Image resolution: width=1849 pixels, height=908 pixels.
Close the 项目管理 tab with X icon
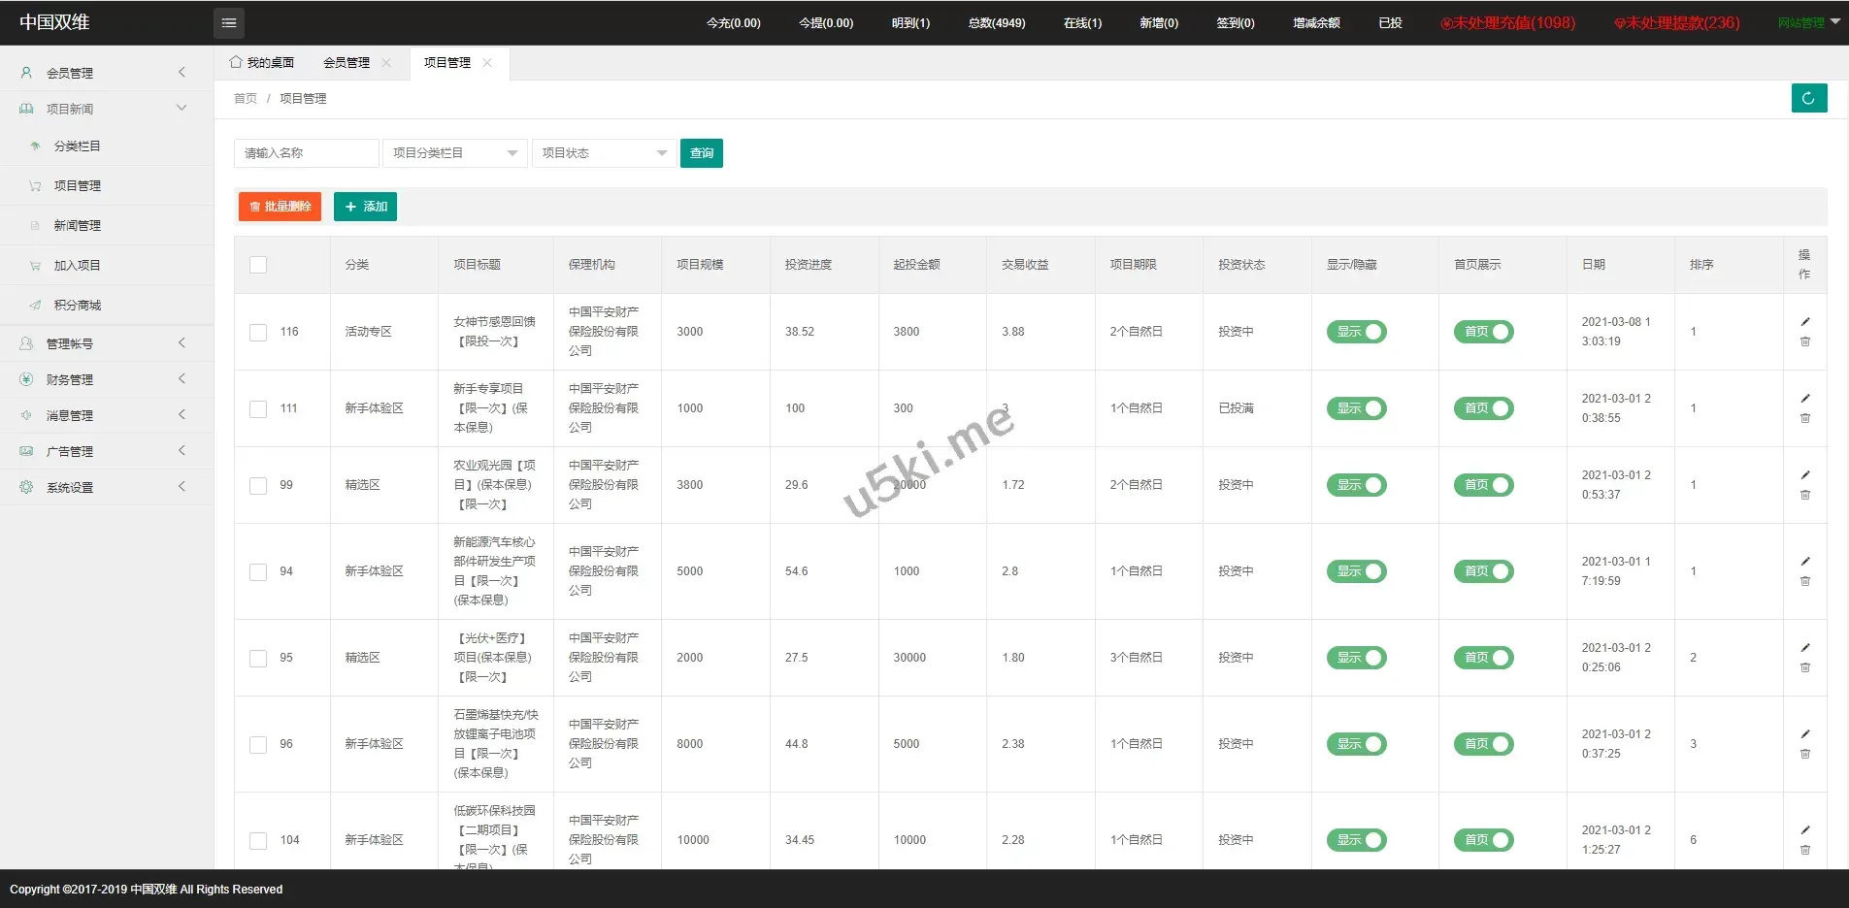click(x=487, y=63)
